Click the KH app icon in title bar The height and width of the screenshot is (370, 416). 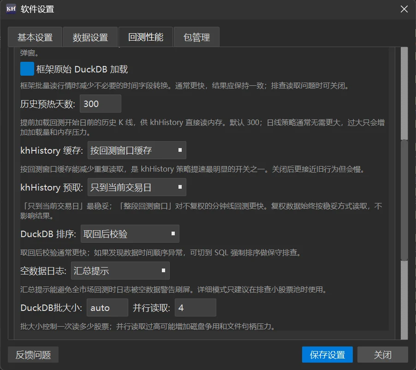coord(11,9)
